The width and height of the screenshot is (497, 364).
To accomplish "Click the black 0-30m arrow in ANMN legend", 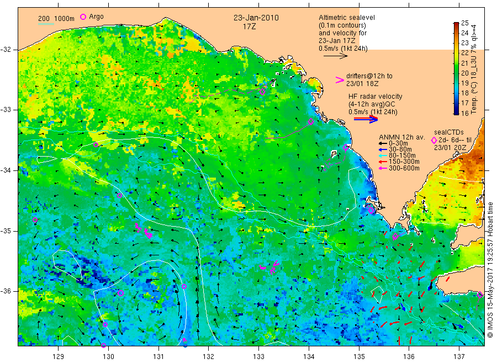I will [x=383, y=143].
